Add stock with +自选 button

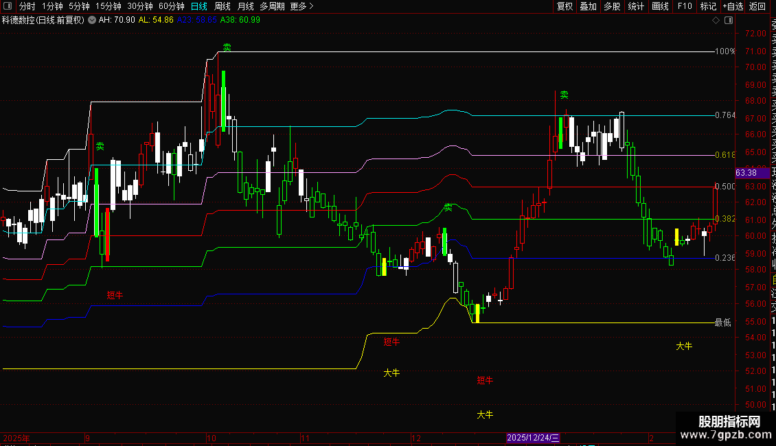[x=733, y=6]
